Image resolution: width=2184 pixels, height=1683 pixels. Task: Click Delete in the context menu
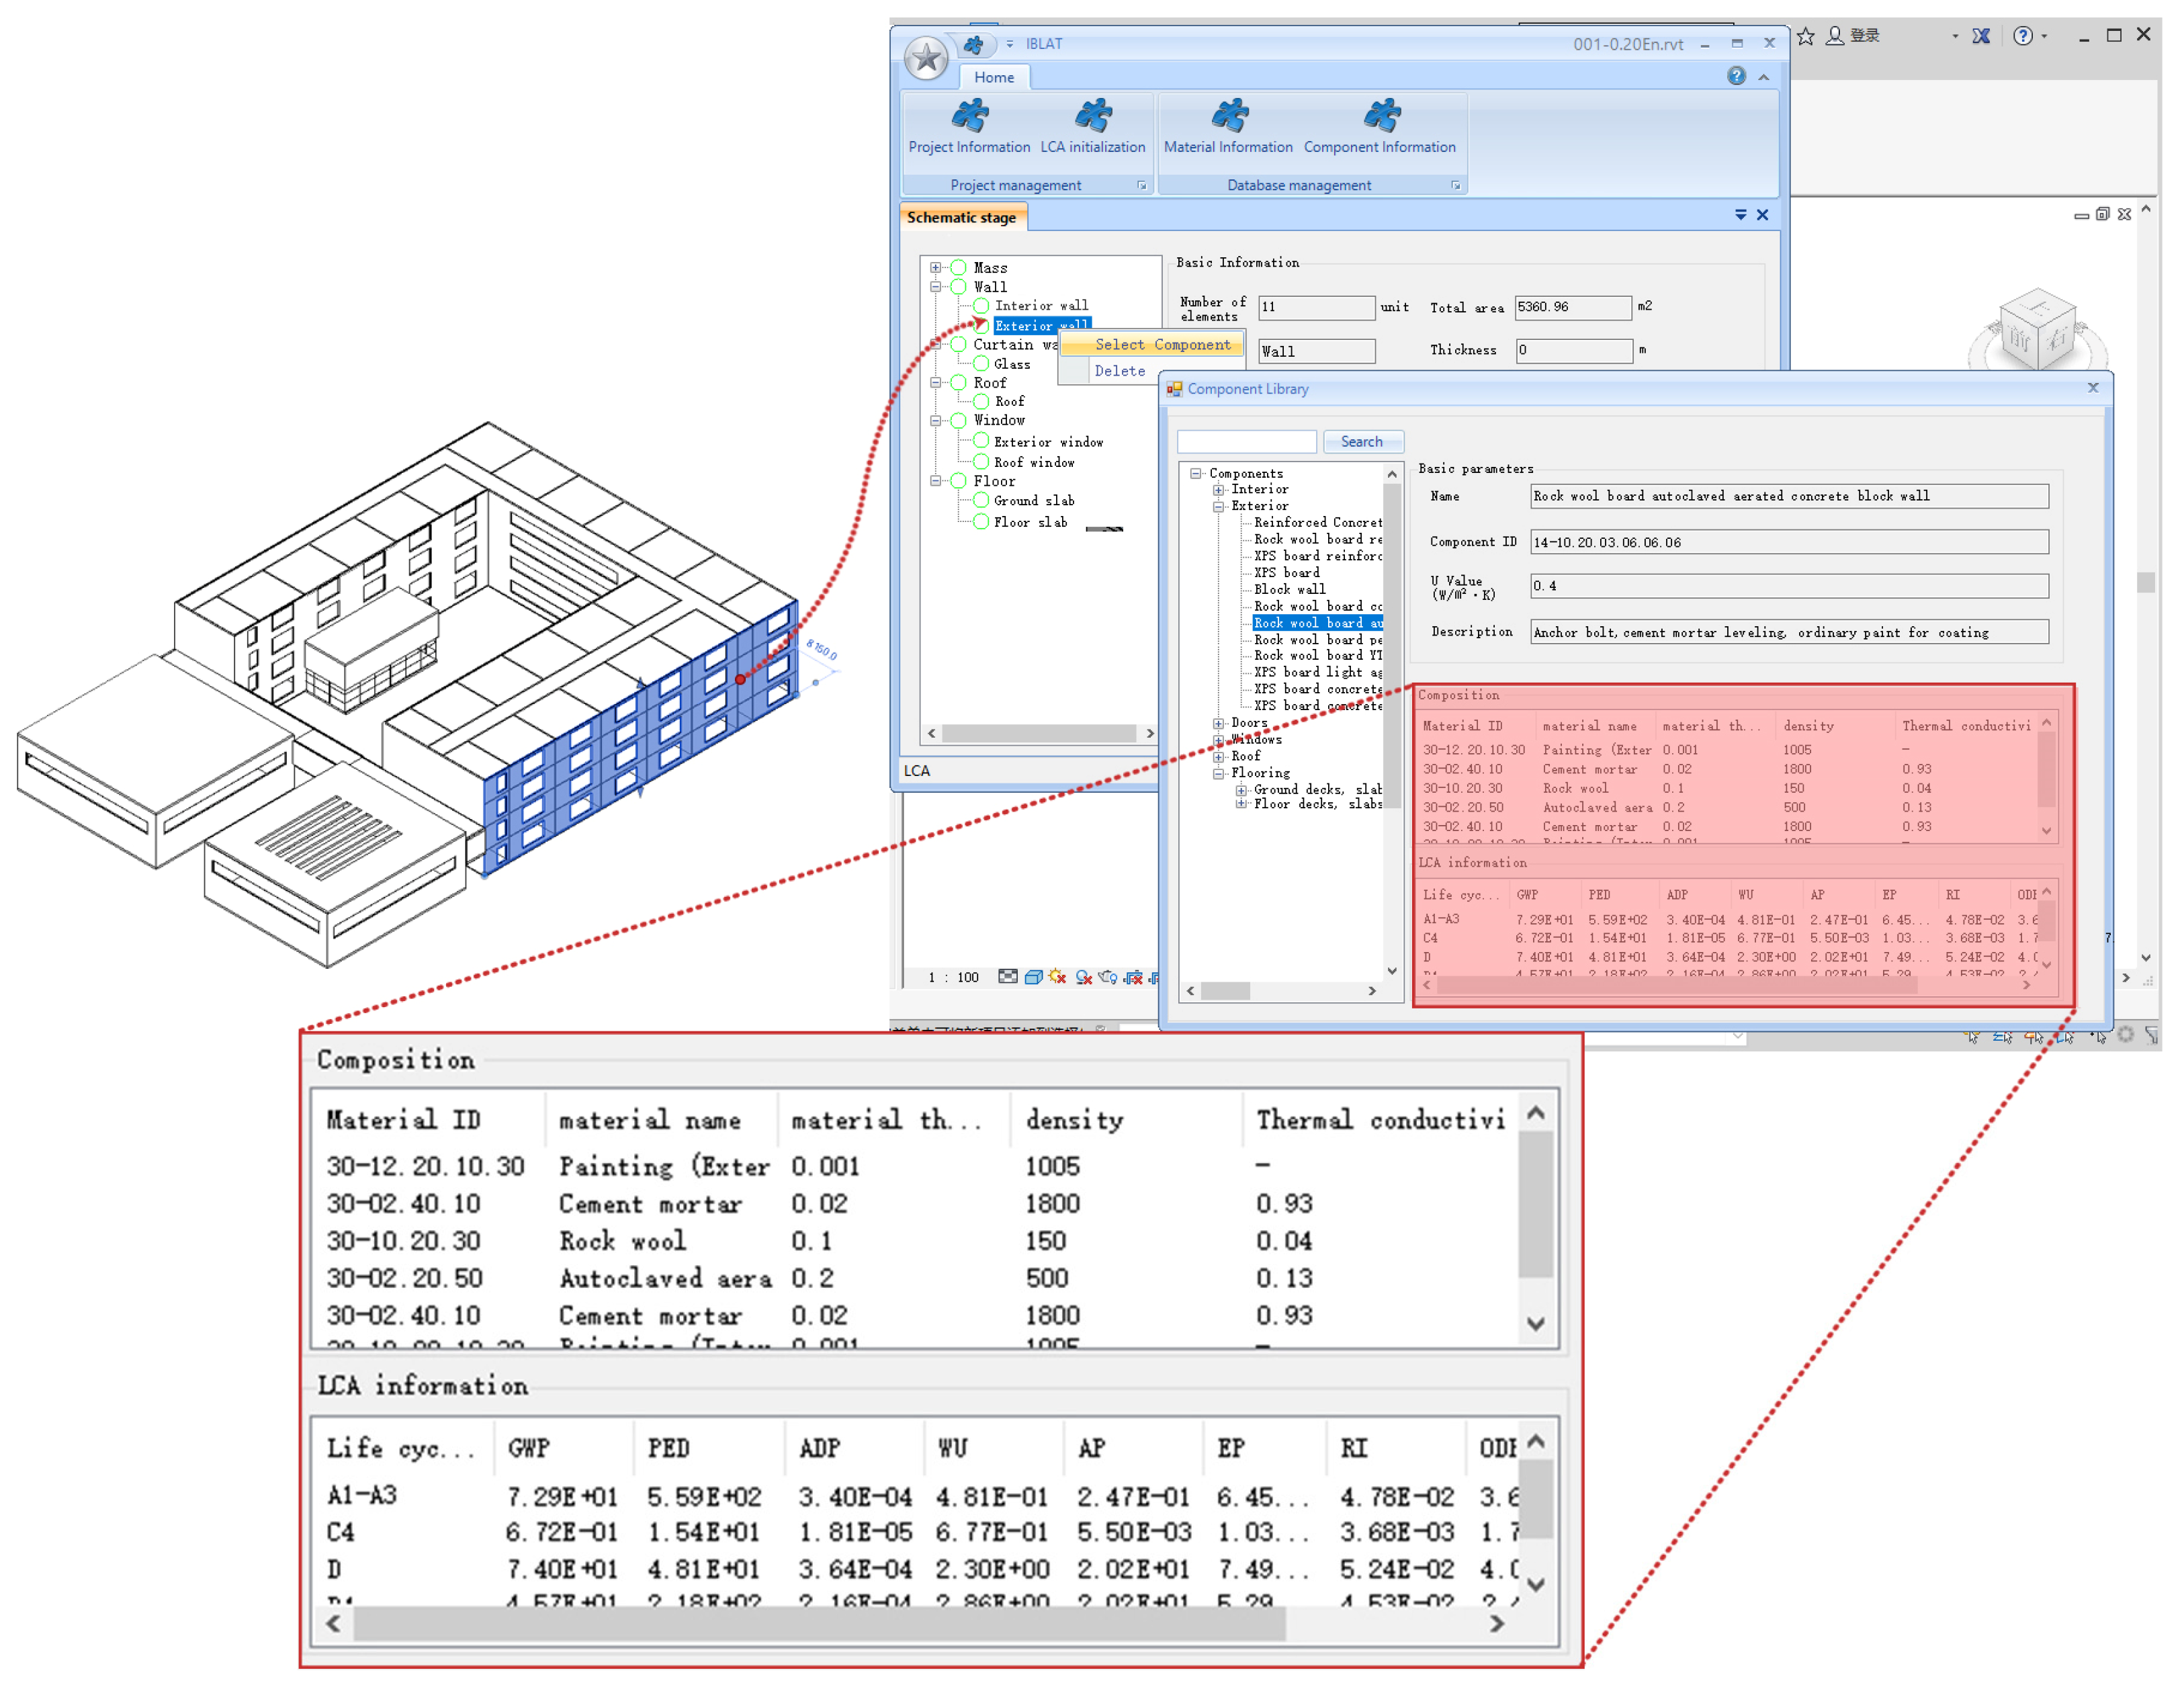1119,371
